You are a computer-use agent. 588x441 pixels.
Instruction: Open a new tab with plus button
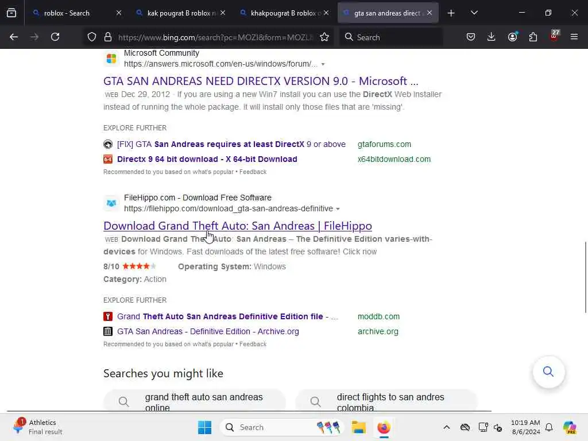(451, 13)
